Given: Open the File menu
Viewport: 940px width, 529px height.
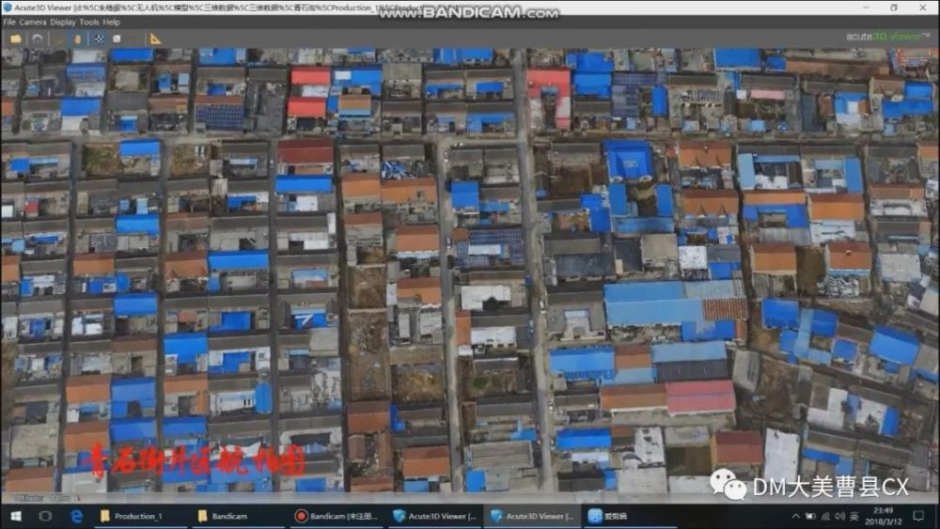Looking at the screenshot, I should [9, 23].
